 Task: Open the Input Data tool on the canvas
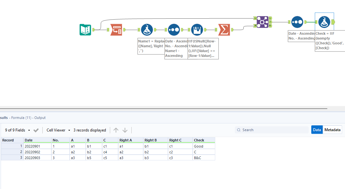point(85,30)
